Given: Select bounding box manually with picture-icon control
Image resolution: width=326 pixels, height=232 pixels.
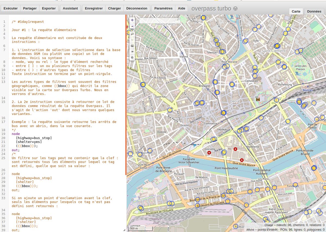Looking at the screenshot, I should tap(132, 46).
